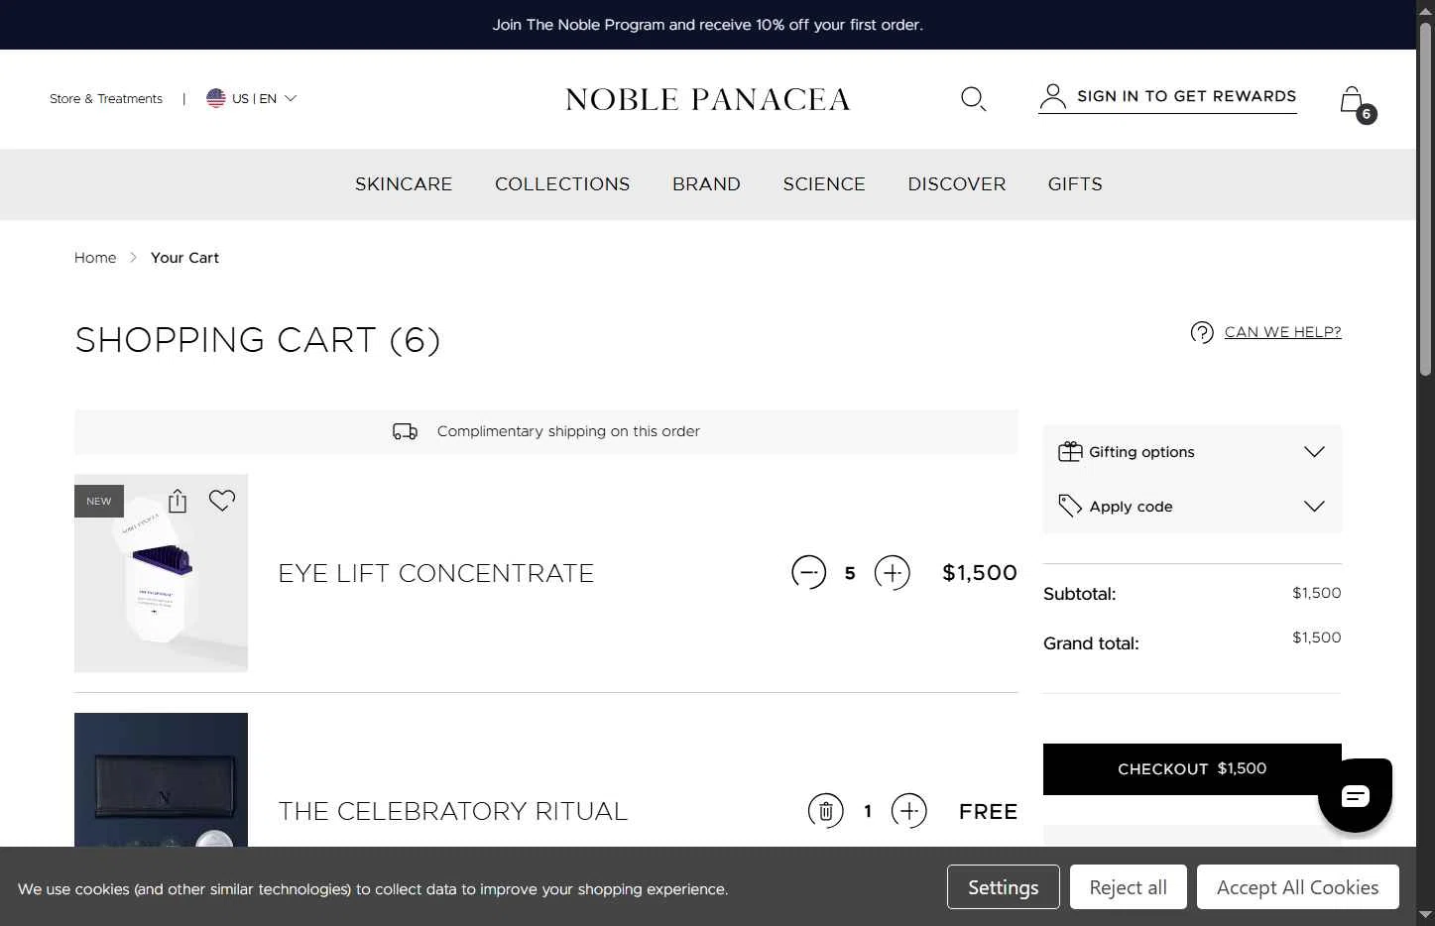Screen dimensions: 1435x926
Task: Click the Subtotal: label
Action: coord(1079,594)
